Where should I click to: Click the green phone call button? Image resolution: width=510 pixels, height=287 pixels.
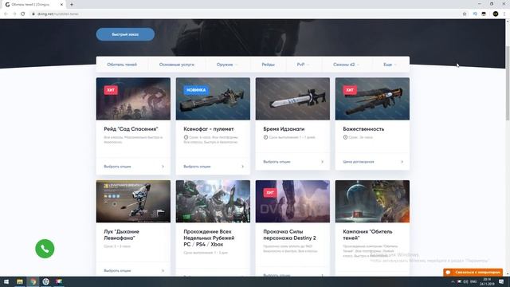[45, 249]
